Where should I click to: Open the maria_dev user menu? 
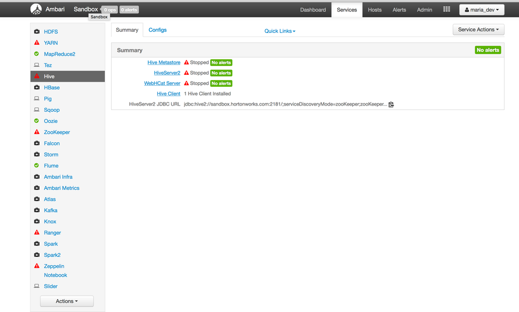482,9
